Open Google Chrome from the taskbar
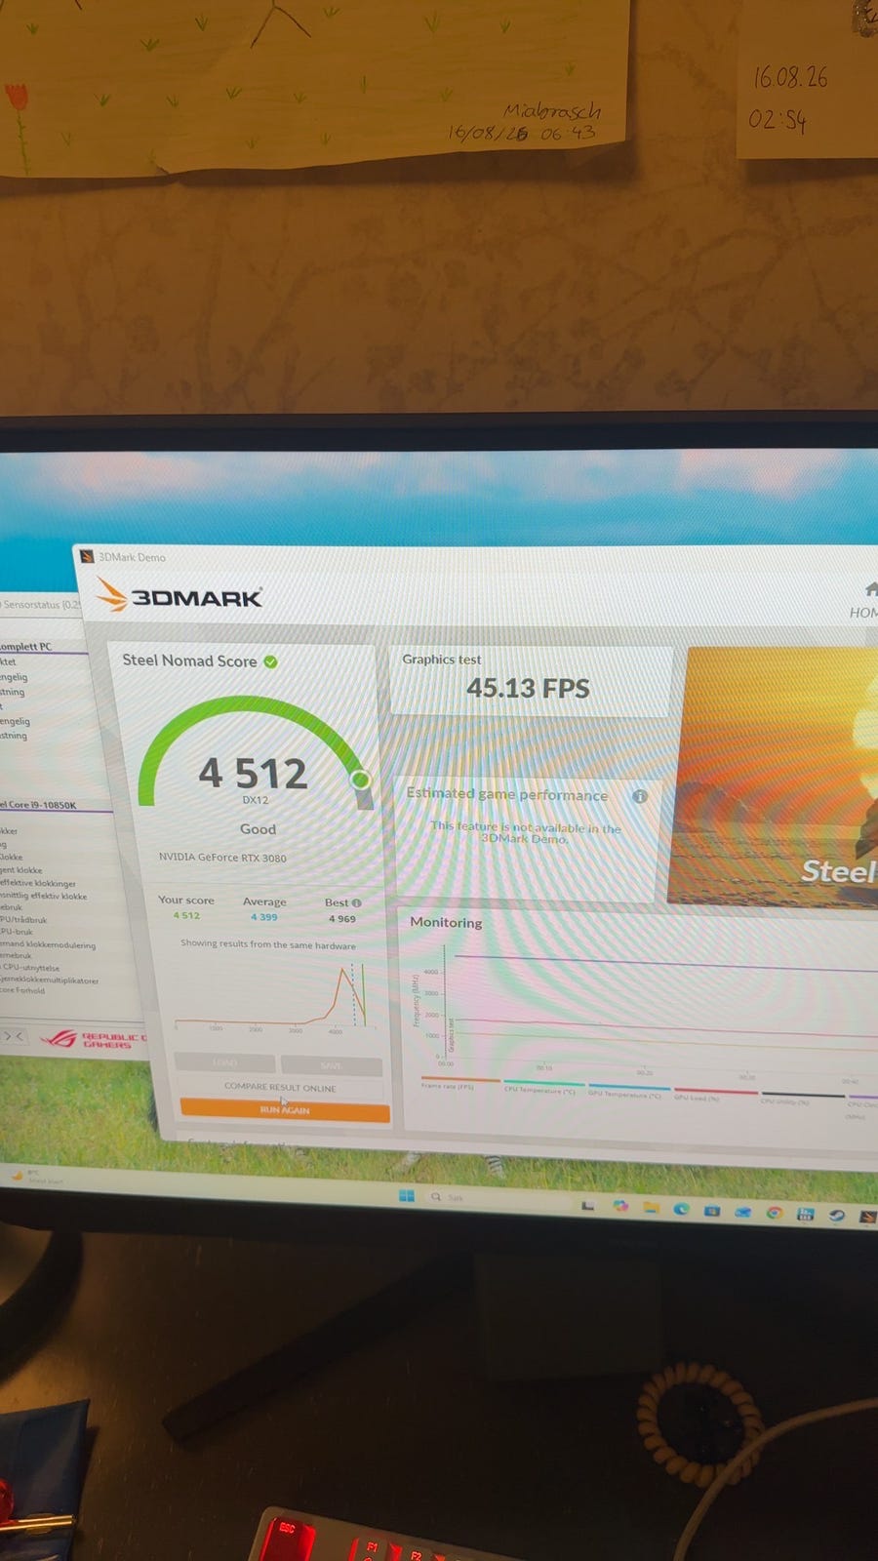Image resolution: width=878 pixels, height=1561 pixels. (x=775, y=1212)
